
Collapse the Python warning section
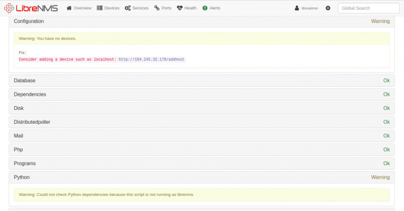pyautogui.click(x=202, y=177)
